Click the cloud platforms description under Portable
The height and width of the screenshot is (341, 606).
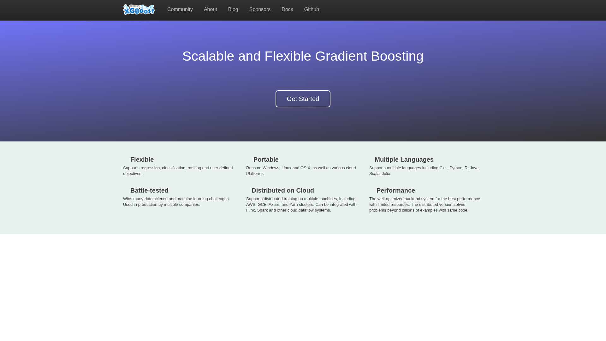300,170
